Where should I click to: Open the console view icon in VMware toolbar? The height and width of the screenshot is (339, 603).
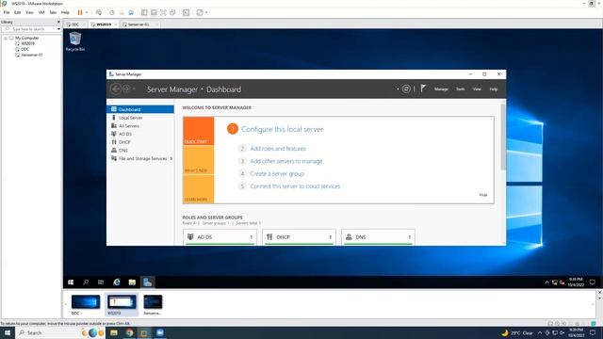click(x=187, y=12)
